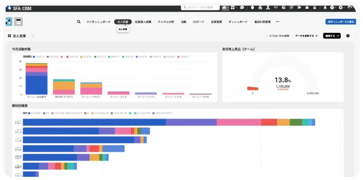Open the chat bubble icon

coord(242,8)
